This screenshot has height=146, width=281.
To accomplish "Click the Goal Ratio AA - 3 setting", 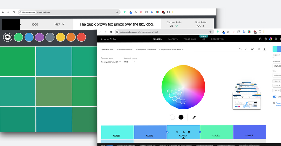I will tap(200, 24).
